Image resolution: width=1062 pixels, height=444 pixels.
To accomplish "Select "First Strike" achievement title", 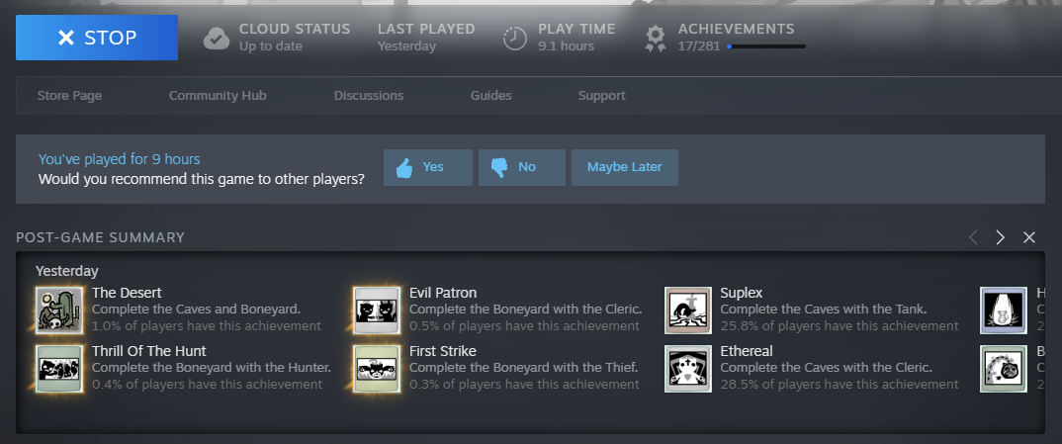I will coord(442,351).
